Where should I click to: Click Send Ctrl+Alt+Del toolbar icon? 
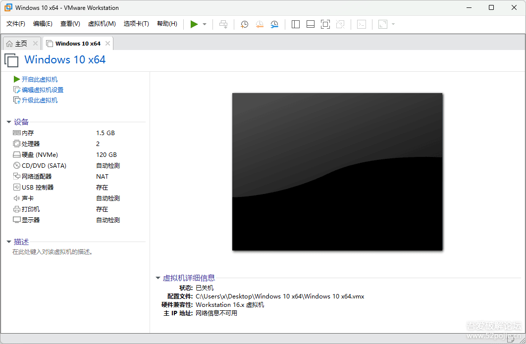pyautogui.click(x=223, y=24)
